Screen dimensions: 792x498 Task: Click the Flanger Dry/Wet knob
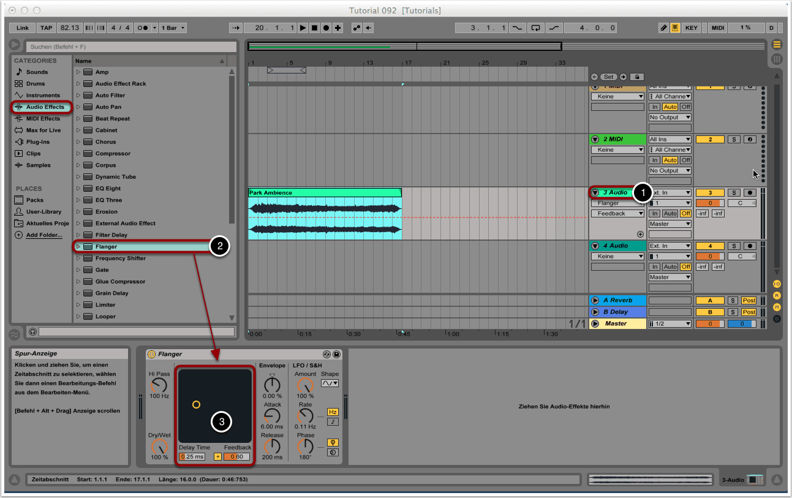click(159, 447)
